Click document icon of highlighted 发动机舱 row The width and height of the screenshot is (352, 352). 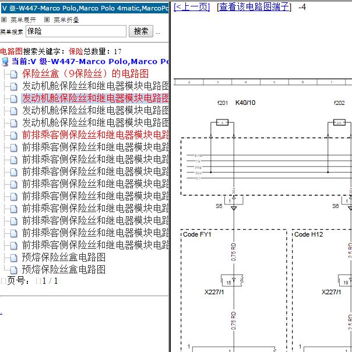13,98
